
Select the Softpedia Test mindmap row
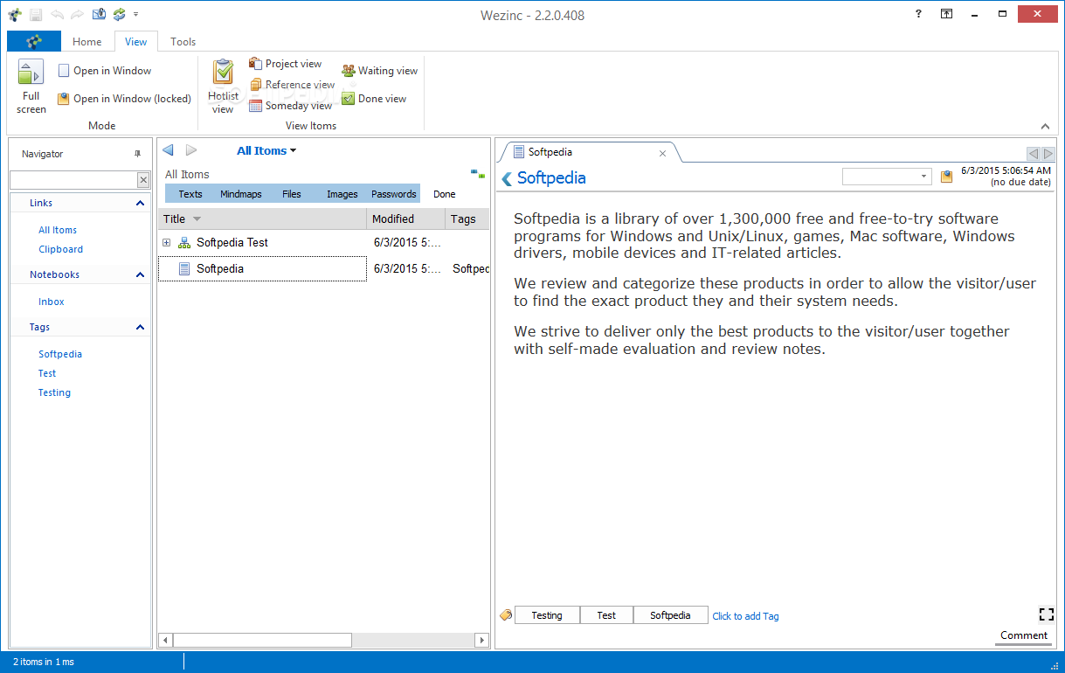click(324, 242)
